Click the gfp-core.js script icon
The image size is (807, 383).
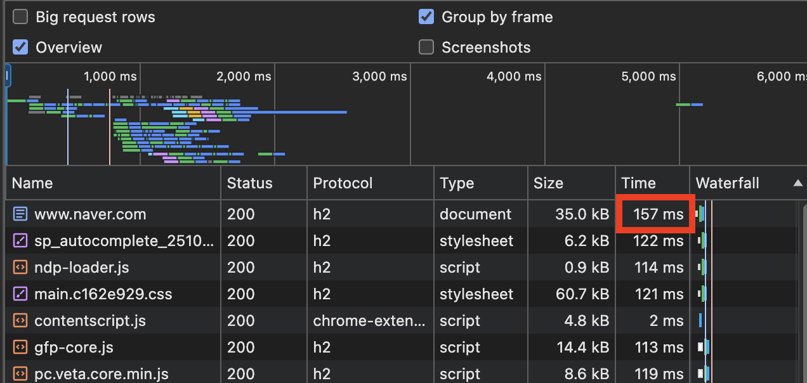coord(21,347)
